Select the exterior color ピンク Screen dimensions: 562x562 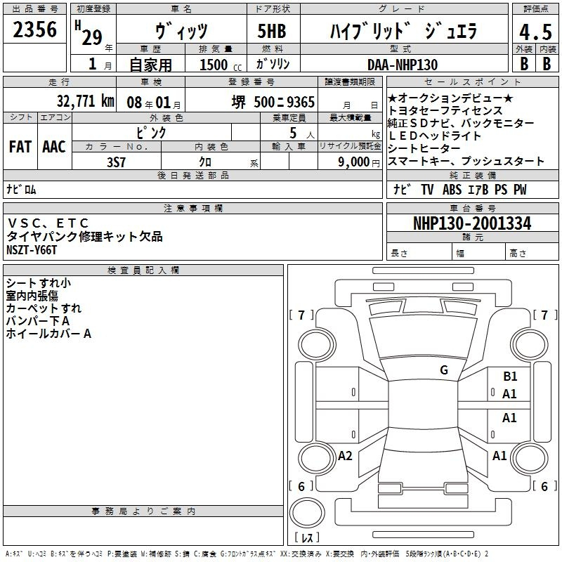point(151,133)
